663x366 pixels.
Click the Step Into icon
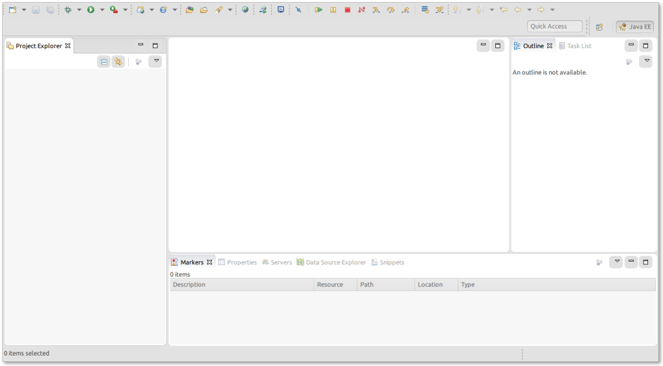point(376,10)
